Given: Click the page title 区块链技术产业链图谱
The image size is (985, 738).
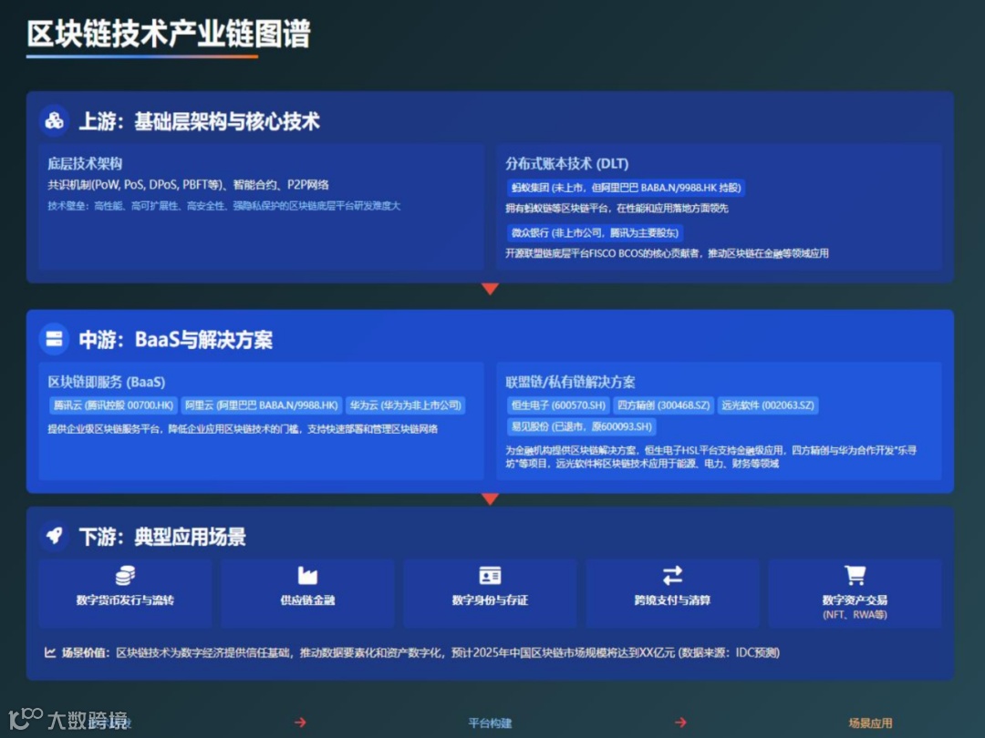Looking at the screenshot, I should (169, 34).
